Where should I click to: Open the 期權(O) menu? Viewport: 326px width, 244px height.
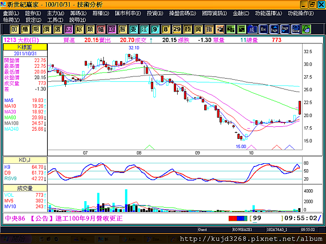(x=101, y=14)
